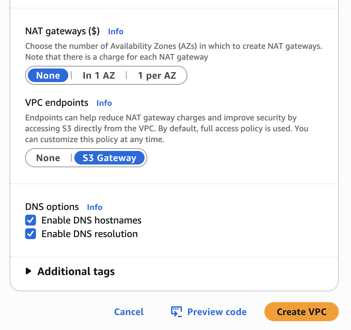Click the Enable DNS hostnames label text
Image resolution: width=351 pixels, height=330 pixels.
coord(91,220)
